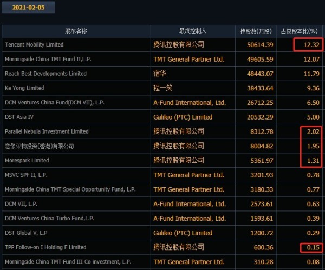
Task: Click shares value 20532.29
Action: click(260, 117)
